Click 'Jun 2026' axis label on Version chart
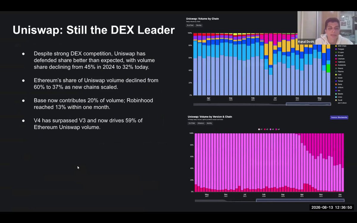The height and width of the screenshot is (223, 357). pos(340,195)
